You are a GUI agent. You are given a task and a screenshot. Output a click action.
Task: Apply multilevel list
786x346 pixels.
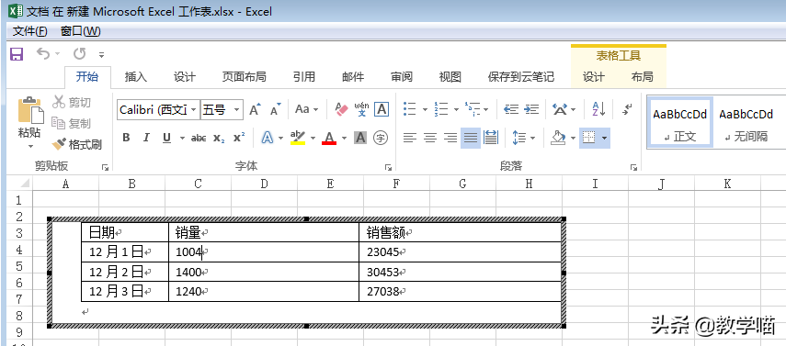click(473, 108)
